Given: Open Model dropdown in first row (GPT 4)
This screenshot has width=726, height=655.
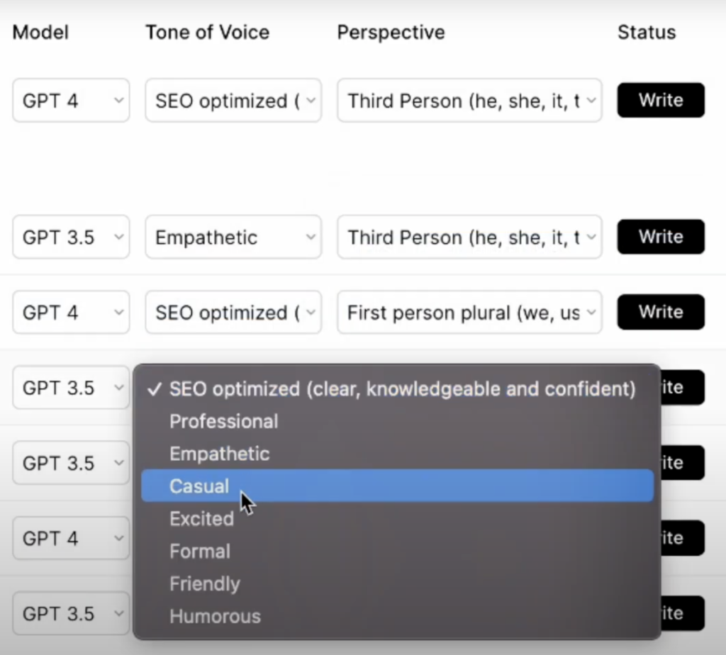Looking at the screenshot, I should point(71,101).
